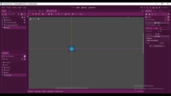Switch to Inspector's Node tab
Viewport: 171px width, 96px height.
155,11
